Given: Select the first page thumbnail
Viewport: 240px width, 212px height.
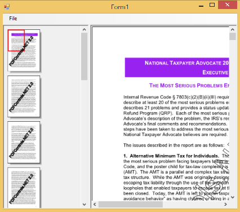Looking at the screenshot, I should pyautogui.click(x=24, y=50).
